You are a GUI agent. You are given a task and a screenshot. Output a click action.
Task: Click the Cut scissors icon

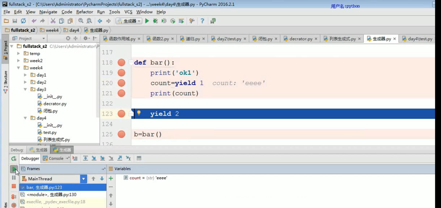53,21
